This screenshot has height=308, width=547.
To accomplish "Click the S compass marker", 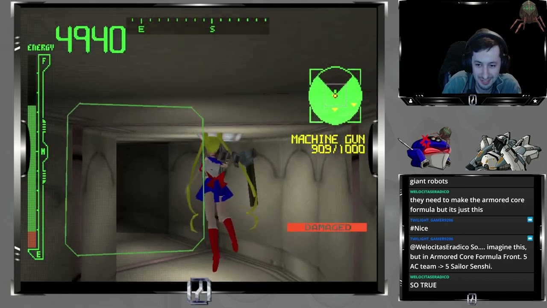I will (212, 29).
